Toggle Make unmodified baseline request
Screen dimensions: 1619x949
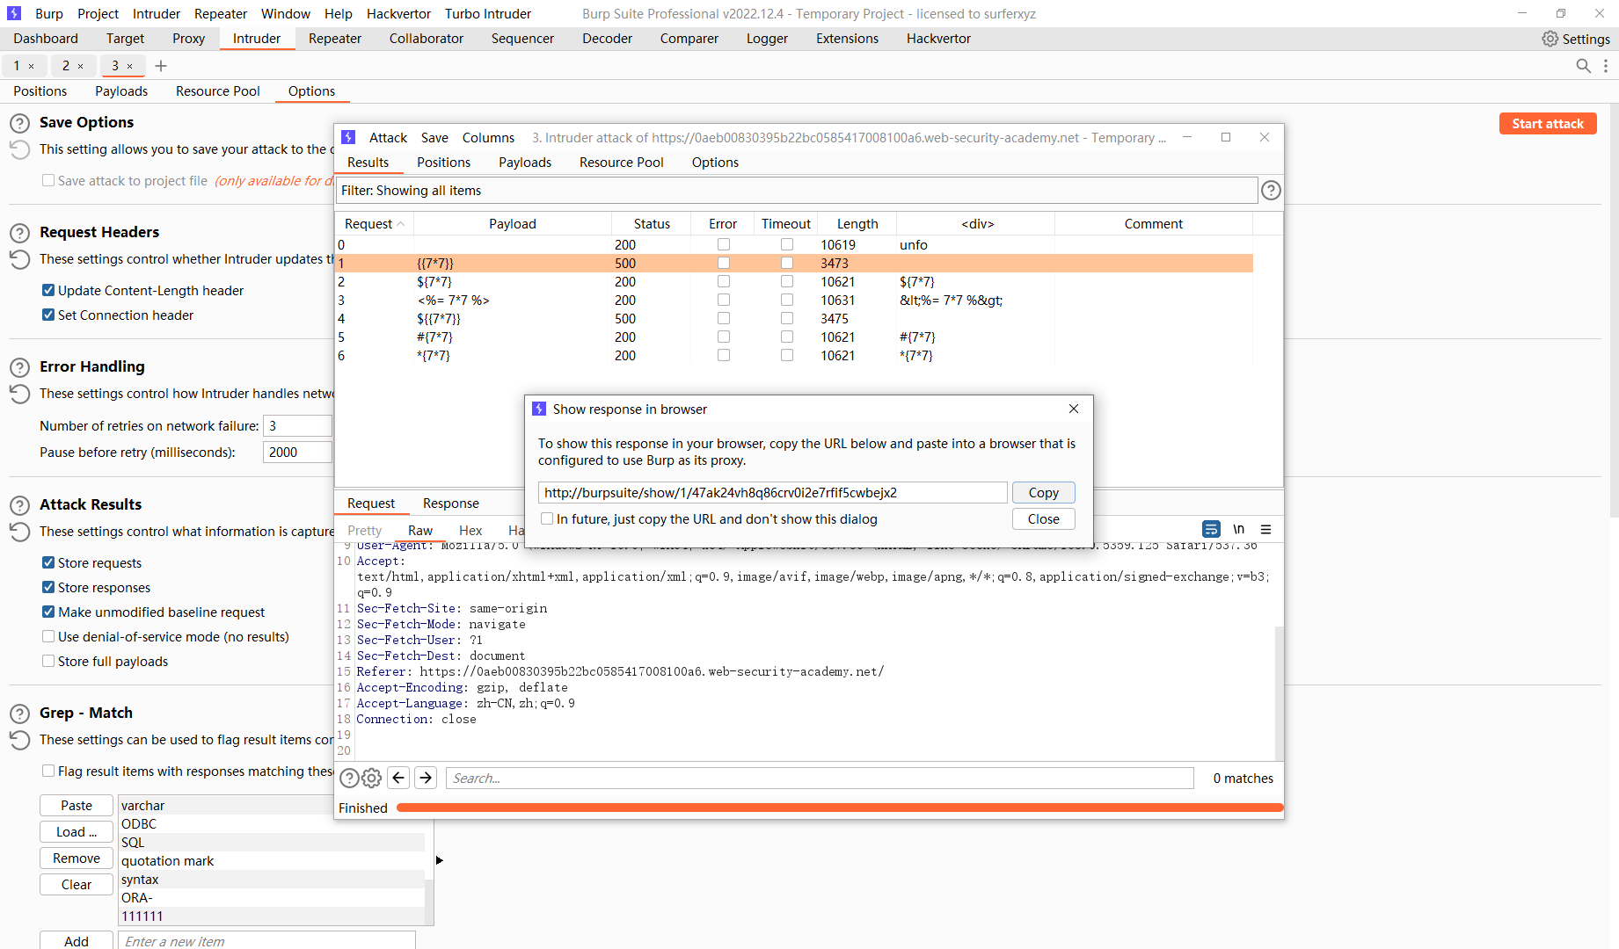point(48,612)
